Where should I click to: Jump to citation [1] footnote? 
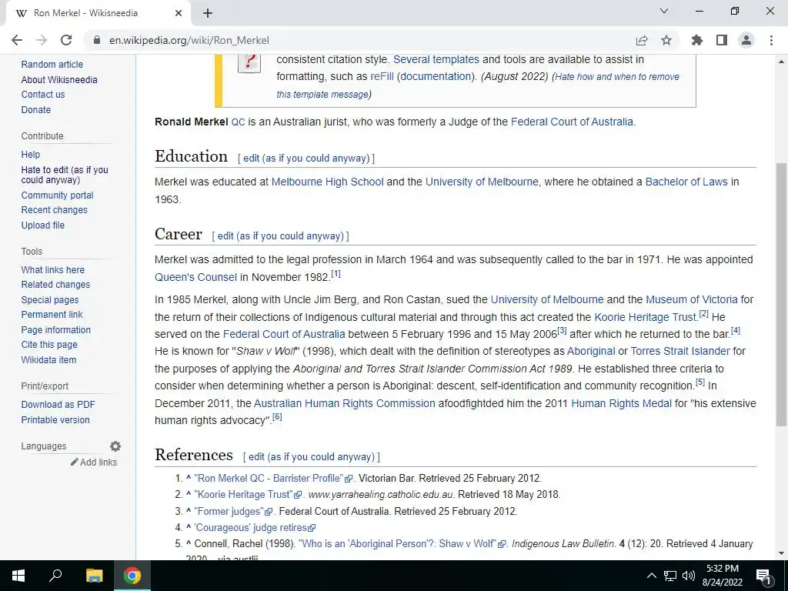pyautogui.click(x=336, y=274)
